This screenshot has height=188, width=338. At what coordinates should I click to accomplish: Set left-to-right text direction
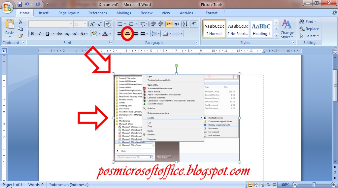[169, 24]
